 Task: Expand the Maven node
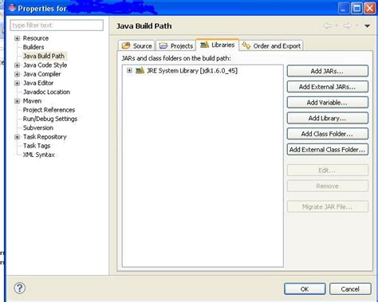[18, 101]
